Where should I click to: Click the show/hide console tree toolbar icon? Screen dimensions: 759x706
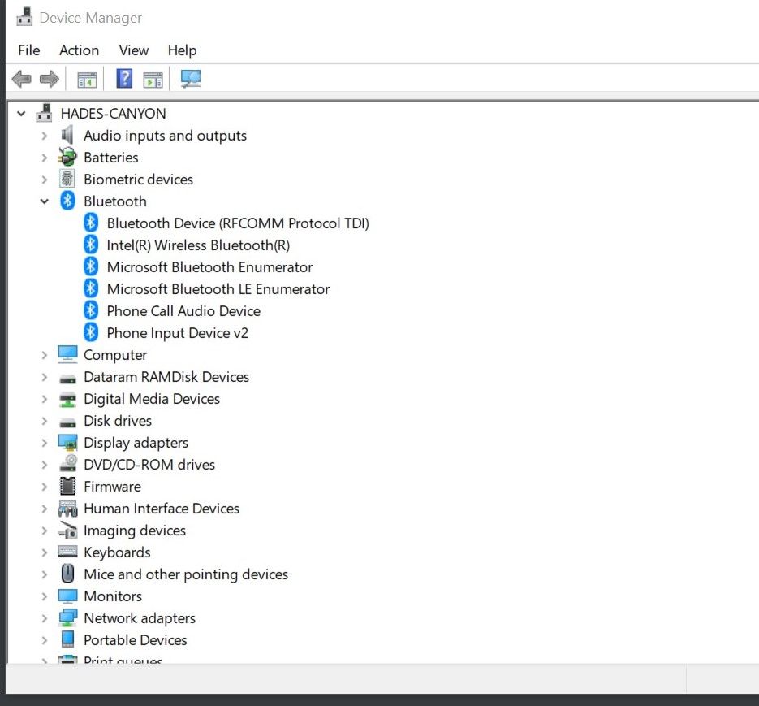[87, 79]
